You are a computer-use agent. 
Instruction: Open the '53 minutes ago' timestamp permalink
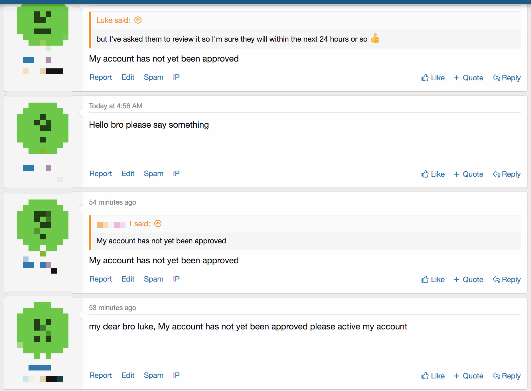pyautogui.click(x=112, y=308)
